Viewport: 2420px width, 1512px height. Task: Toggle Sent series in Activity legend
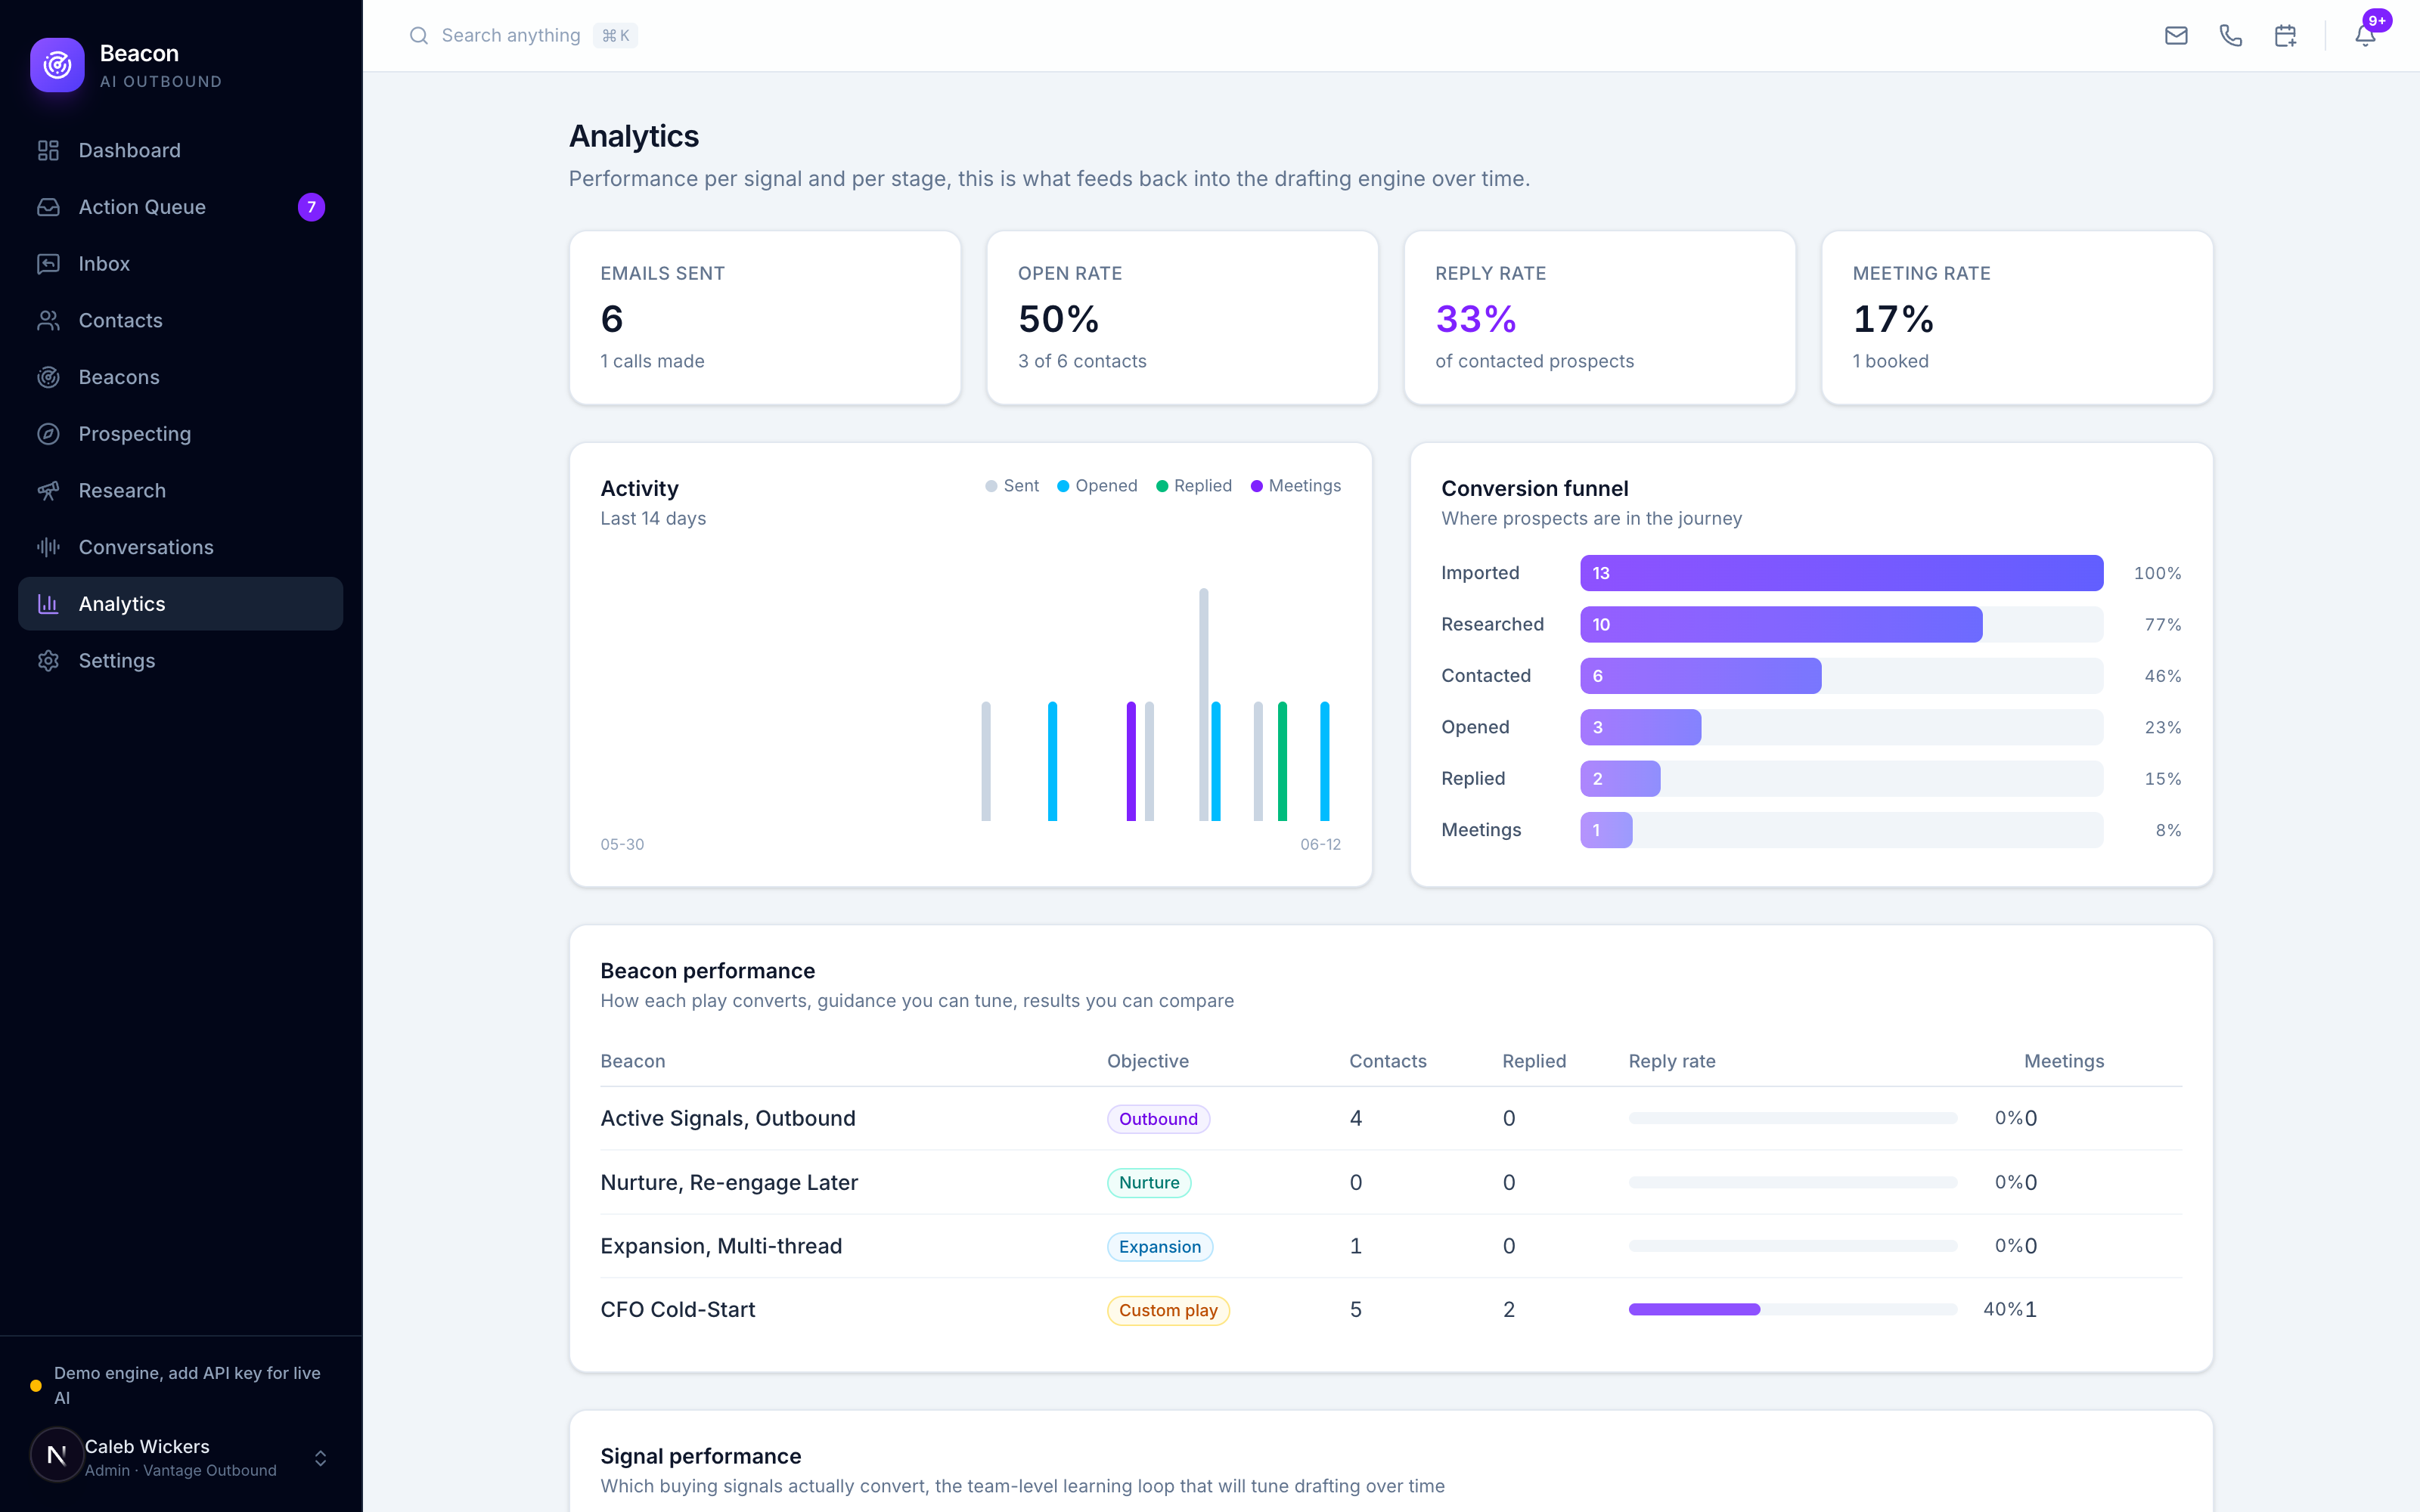point(1011,486)
